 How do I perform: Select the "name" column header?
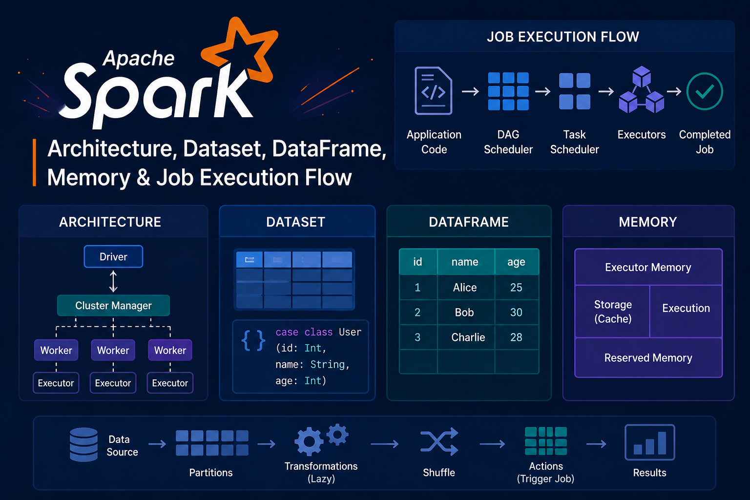click(466, 262)
